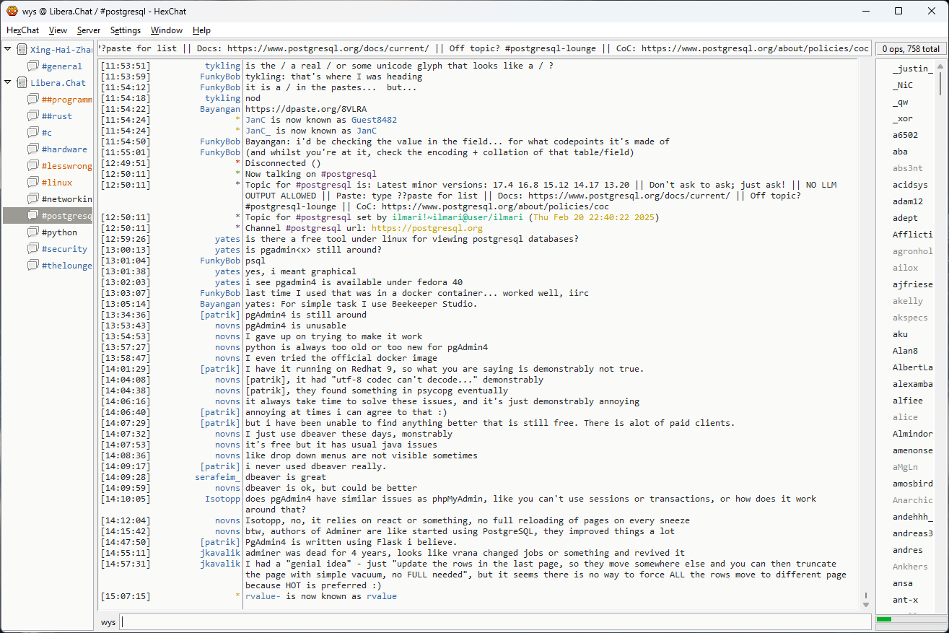Viewport: 949px width, 633px height.
Task: Collapse the Xing-Hai-Zhai server tree
Action: point(8,50)
